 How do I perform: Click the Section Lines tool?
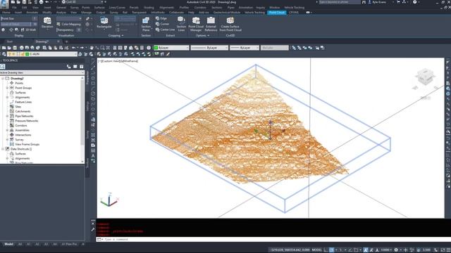[181, 24]
